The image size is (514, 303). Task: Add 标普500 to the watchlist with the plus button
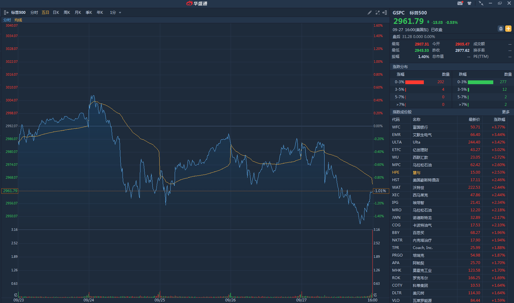click(508, 29)
